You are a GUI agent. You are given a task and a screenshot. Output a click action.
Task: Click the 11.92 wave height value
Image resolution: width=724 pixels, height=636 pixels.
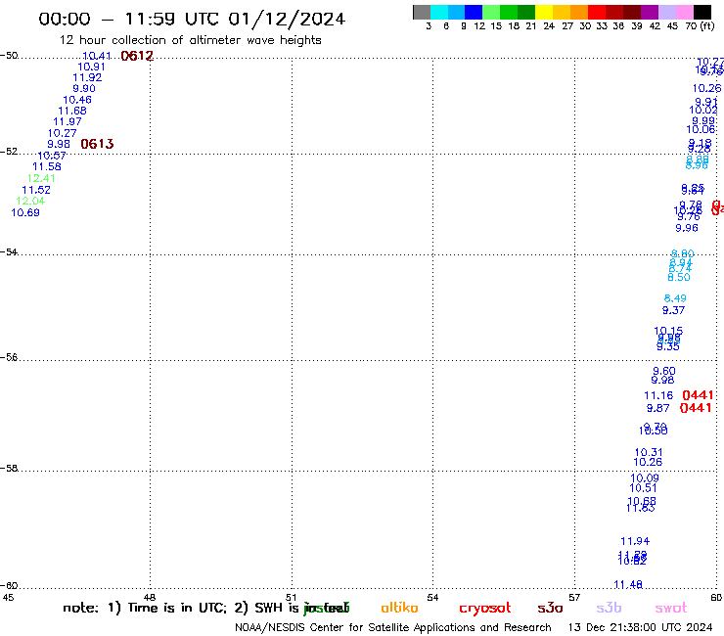pyautogui.click(x=87, y=77)
